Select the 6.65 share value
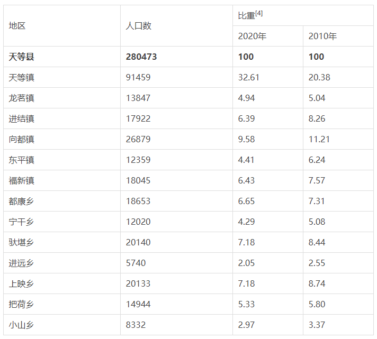 tap(246, 201)
